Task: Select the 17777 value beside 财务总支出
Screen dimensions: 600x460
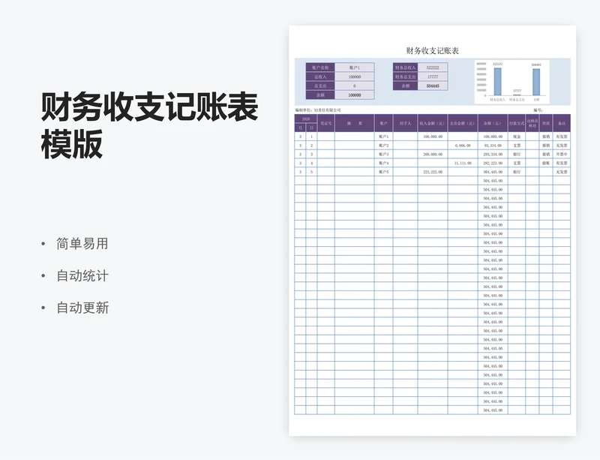Action: pos(433,77)
